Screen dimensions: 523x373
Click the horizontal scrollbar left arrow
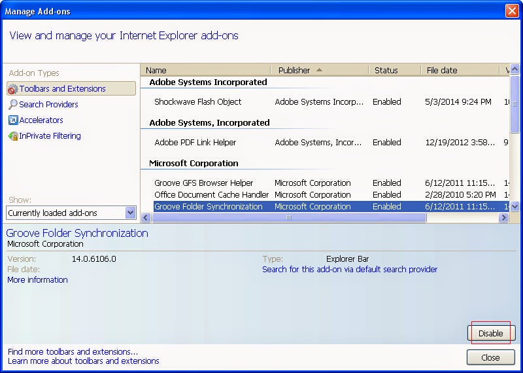(146, 218)
